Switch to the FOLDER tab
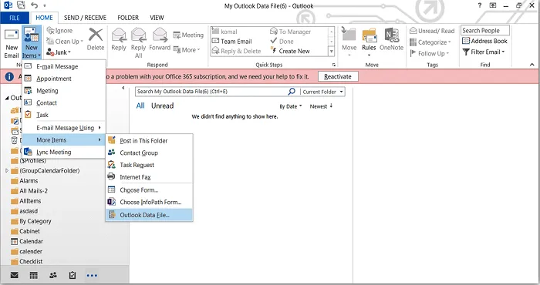Image resolution: width=540 pixels, height=285 pixels. click(128, 18)
